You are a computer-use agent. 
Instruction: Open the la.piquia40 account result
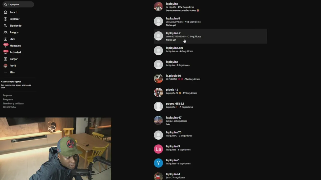point(210,78)
